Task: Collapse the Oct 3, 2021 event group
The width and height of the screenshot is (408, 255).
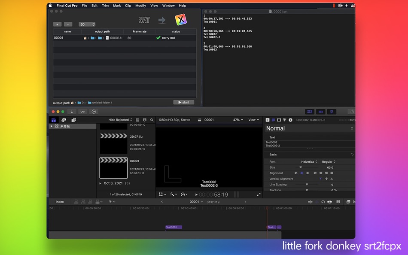Action: (100, 183)
